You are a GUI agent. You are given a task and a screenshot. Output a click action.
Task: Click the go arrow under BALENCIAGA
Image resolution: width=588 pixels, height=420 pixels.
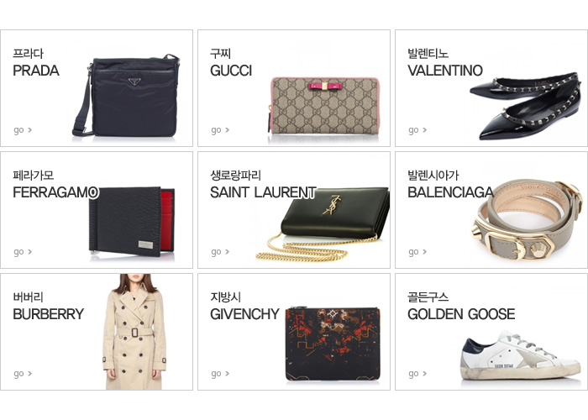(x=417, y=252)
